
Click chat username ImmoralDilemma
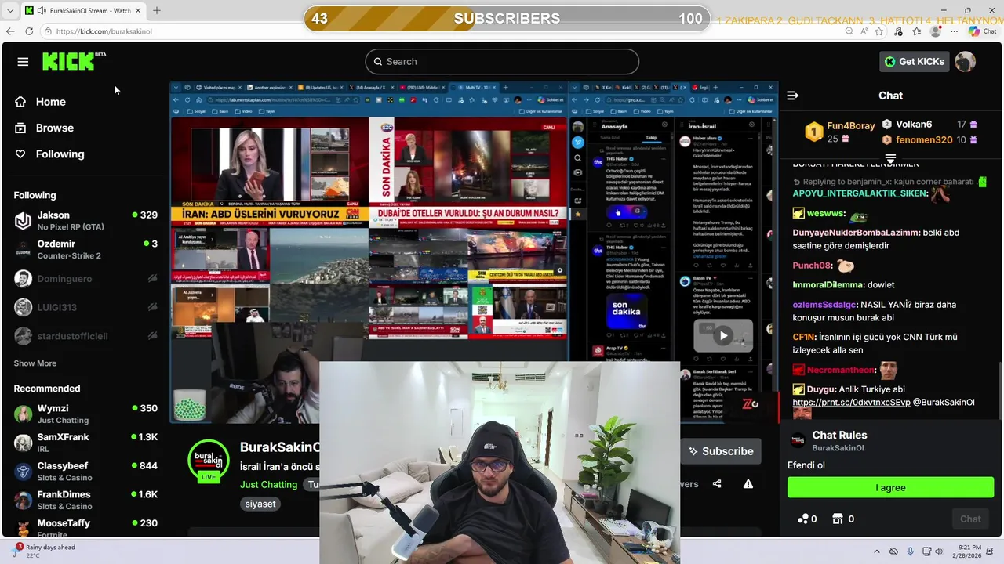click(828, 285)
